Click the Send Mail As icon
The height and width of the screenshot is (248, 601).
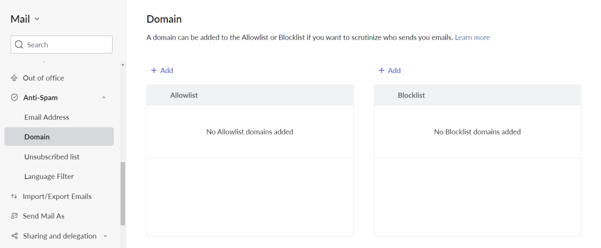pyautogui.click(x=14, y=216)
